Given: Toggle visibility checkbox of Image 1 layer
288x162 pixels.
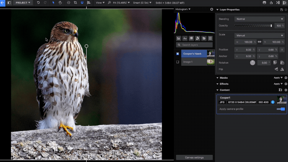Looking at the screenshot, I should coord(177,62).
